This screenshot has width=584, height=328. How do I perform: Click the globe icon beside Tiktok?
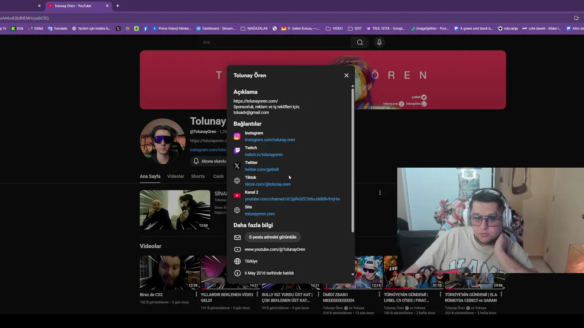point(237,180)
